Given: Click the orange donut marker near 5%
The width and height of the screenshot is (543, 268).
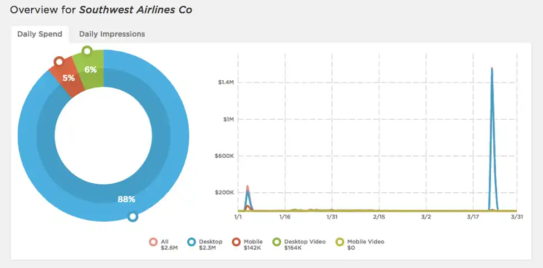Looking at the screenshot, I should pos(59,62).
